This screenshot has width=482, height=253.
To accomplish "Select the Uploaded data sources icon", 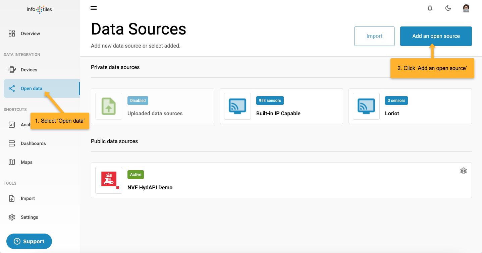I will point(109,106).
